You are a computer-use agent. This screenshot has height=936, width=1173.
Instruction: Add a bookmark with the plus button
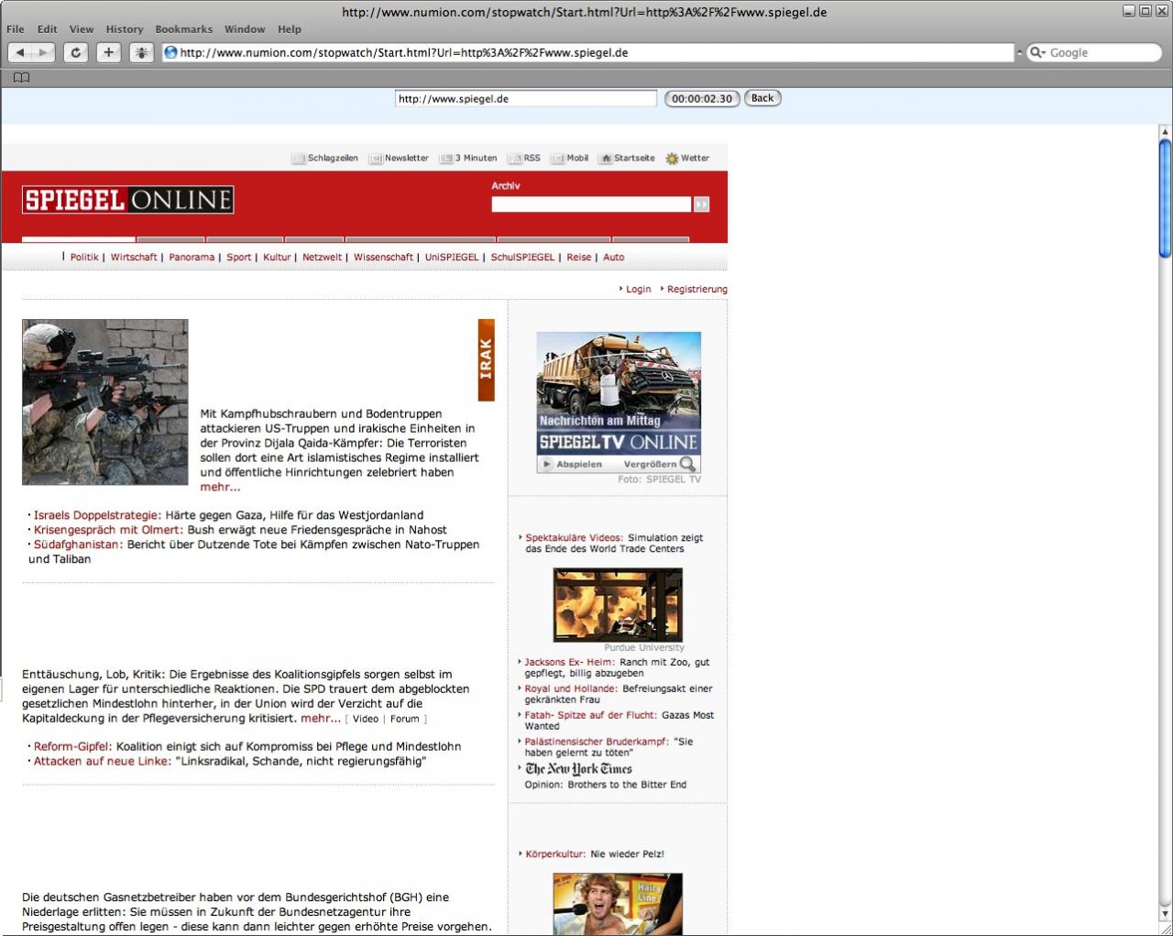point(108,53)
